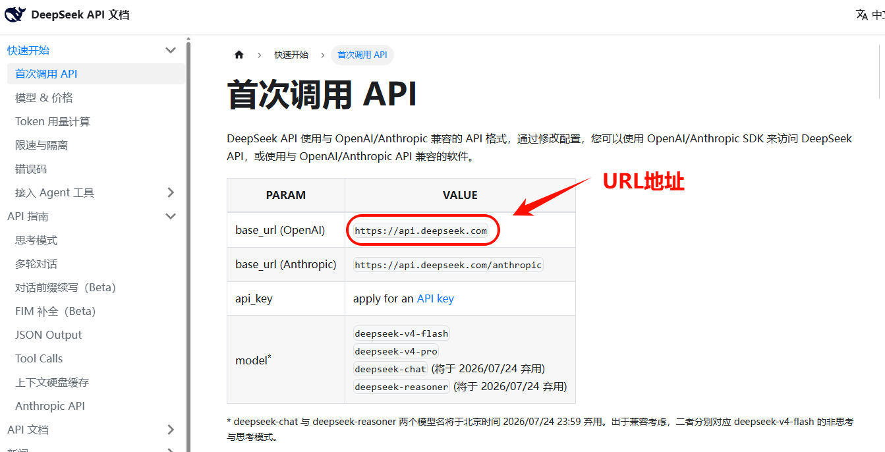
Task: Click the 快速开始 sidebar category label
Action: 28,50
